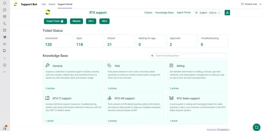Click the RTX HR support heading
This screenshot has width=262, height=131.
[x=125, y=99]
